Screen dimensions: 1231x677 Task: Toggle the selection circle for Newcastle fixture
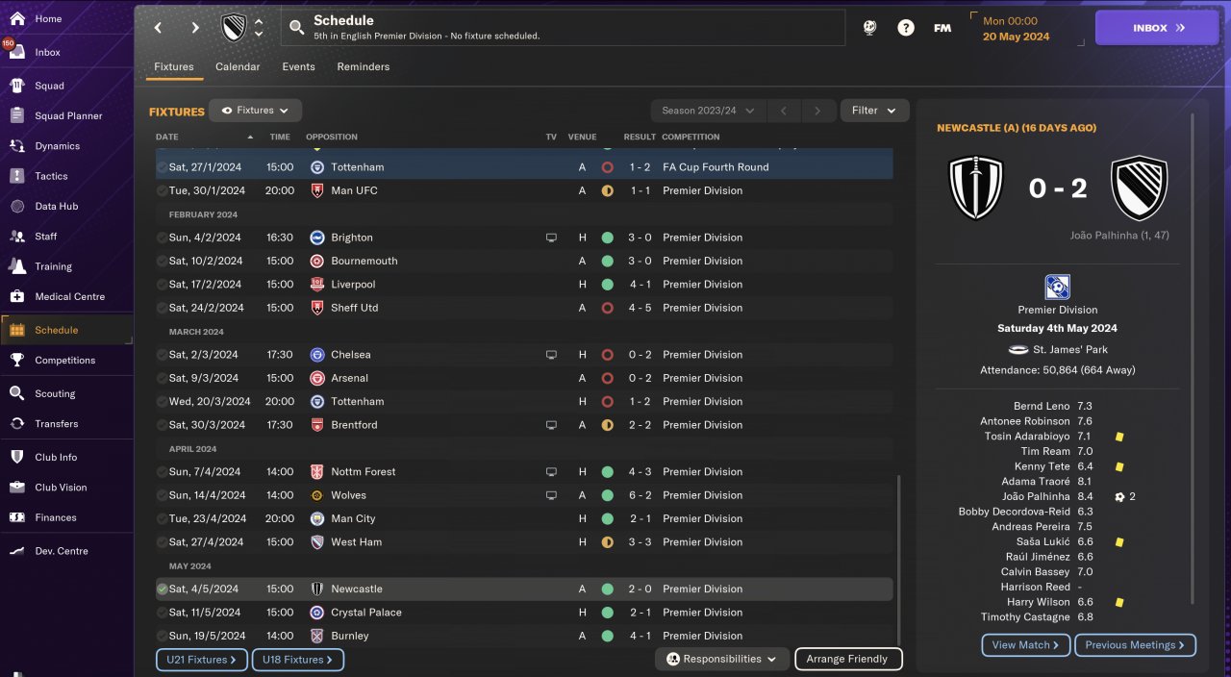click(x=162, y=589)
